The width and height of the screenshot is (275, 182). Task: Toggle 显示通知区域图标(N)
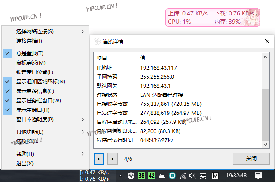[45, 82]
